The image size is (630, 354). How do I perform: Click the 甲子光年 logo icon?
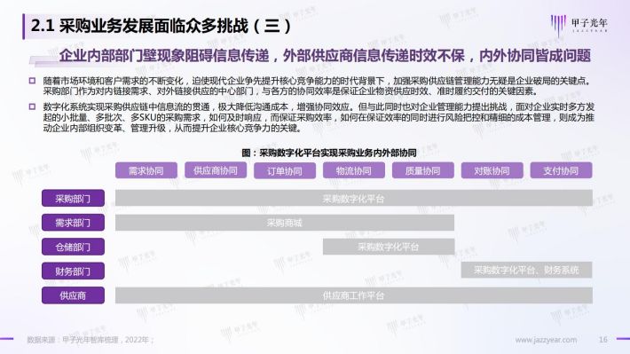pos(558,25)
